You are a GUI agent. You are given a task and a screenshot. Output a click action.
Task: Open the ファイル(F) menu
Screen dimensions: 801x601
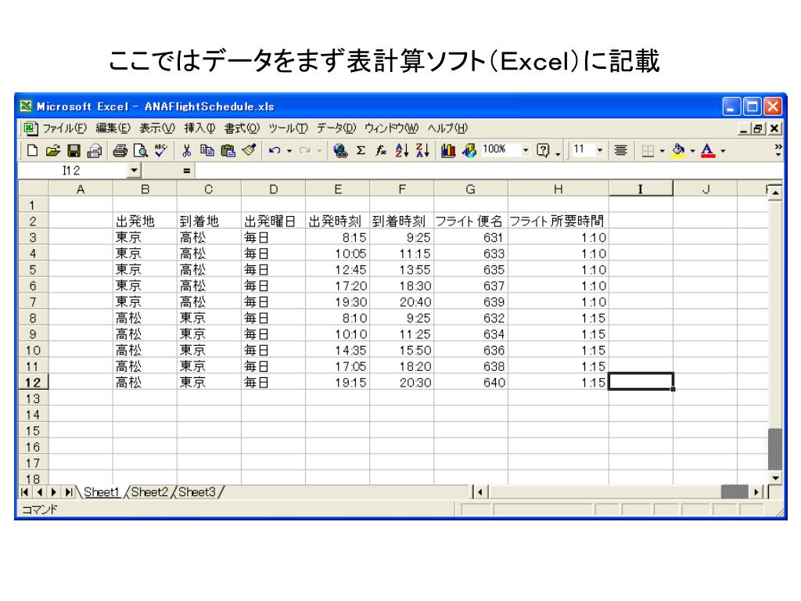point(64,128)
